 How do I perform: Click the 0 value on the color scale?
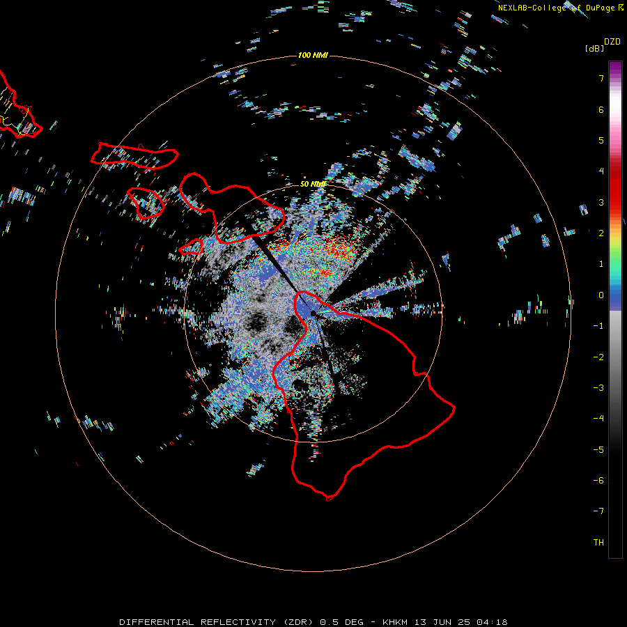[x=601, y=295]
